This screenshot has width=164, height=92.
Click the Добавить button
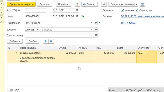coord(15,41)
